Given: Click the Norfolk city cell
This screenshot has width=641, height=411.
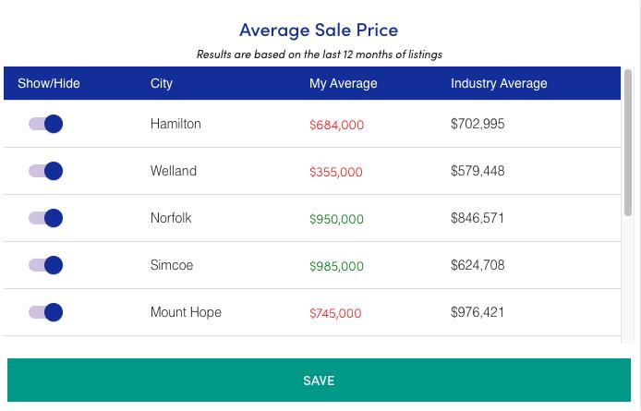Looking at the screenshot, I should [171, 218].
